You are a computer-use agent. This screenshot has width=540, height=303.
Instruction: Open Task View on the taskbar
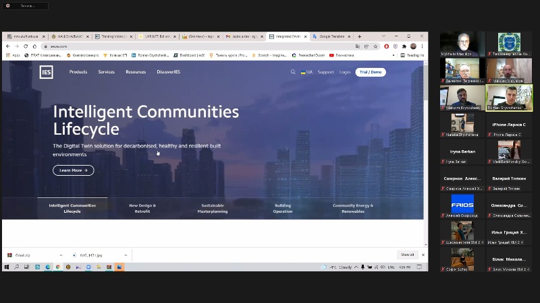[x=26, y=267]
